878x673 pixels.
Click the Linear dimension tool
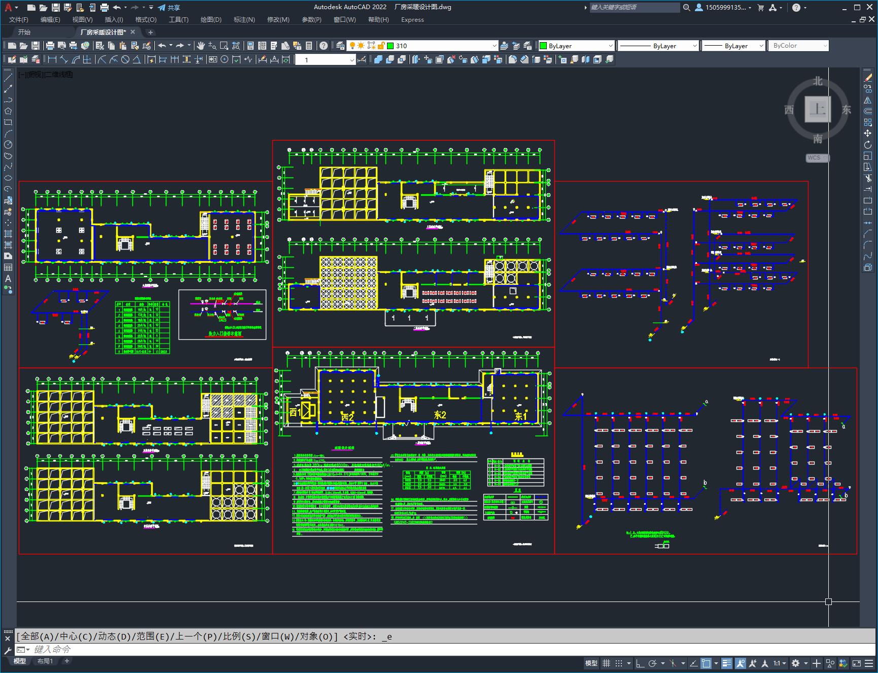point(52,59)
